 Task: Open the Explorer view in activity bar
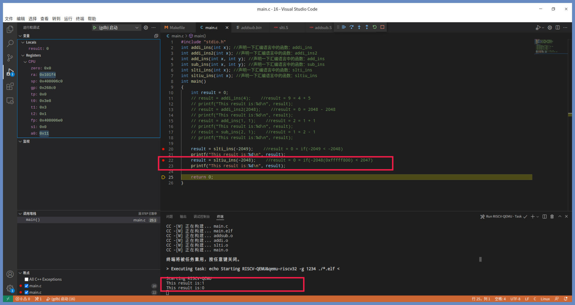click(10, 29)
